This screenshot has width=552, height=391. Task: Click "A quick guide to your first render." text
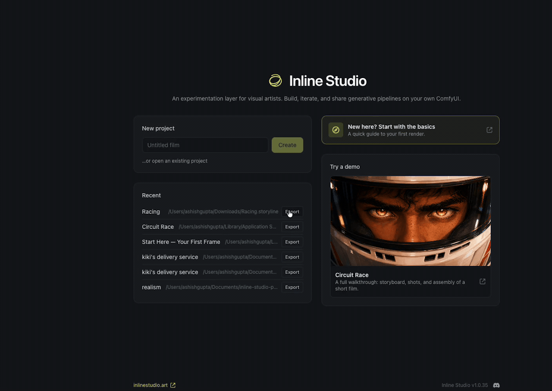pos(386,134)
